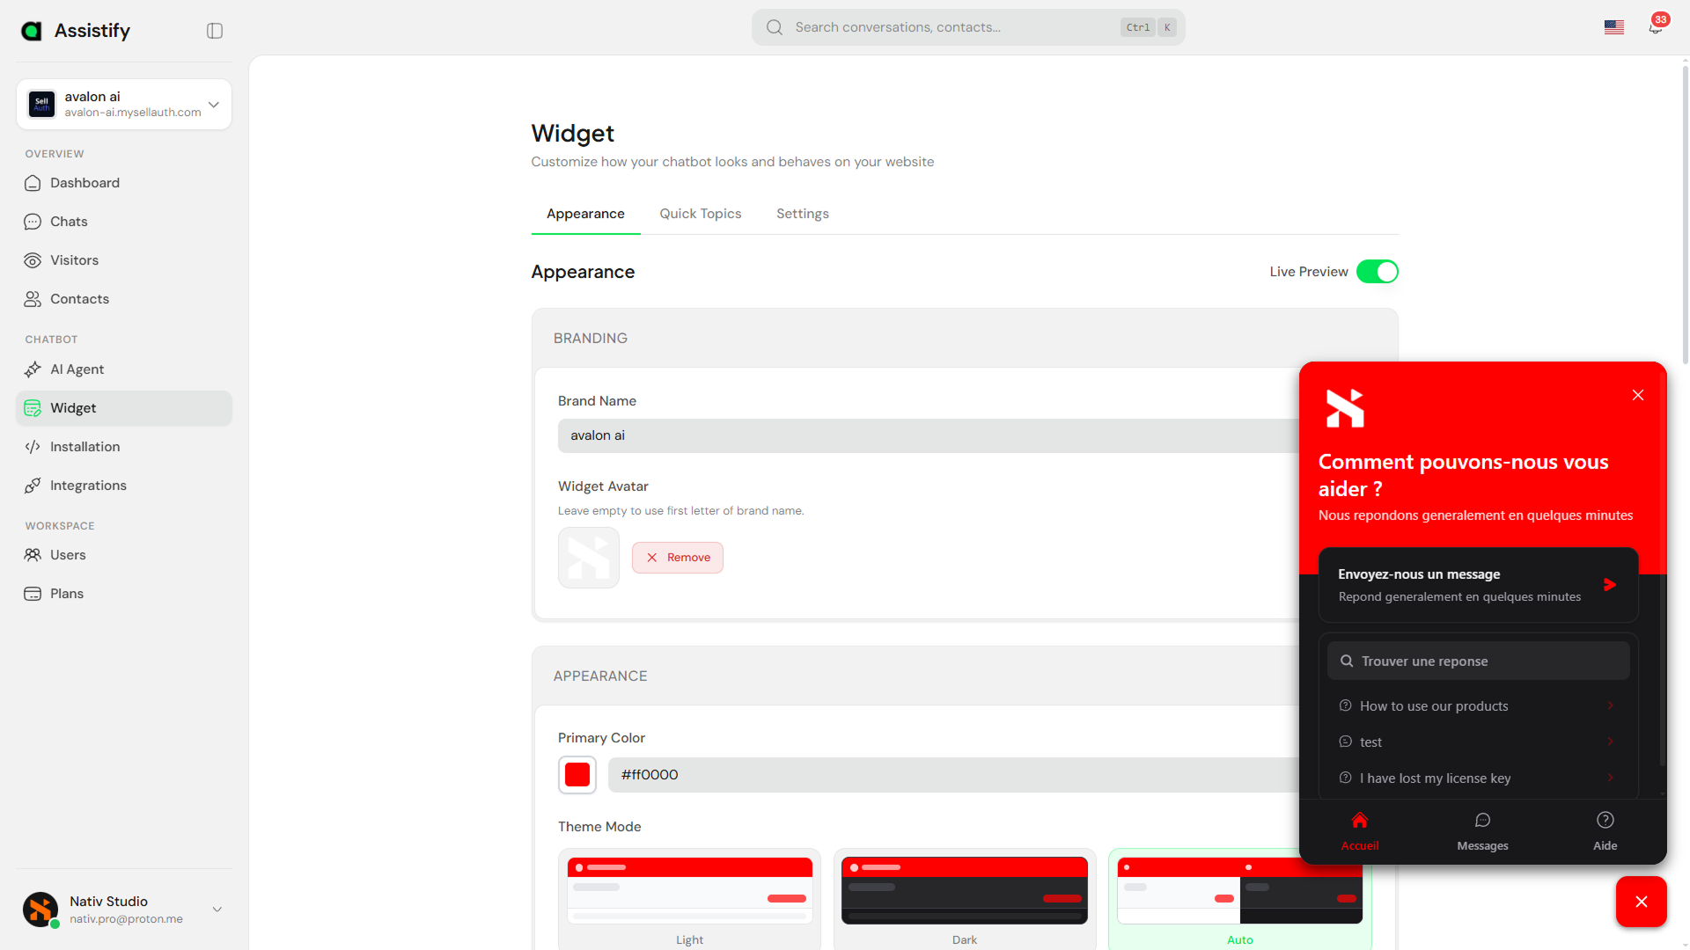This screenshot has height=950, width=1690.
Task: Open the AI Agent configuration
Action: 77,369
